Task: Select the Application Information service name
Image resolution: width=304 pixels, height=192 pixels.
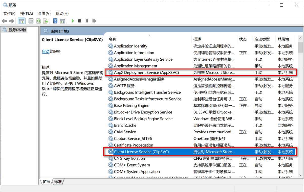Action: [134, 53]
